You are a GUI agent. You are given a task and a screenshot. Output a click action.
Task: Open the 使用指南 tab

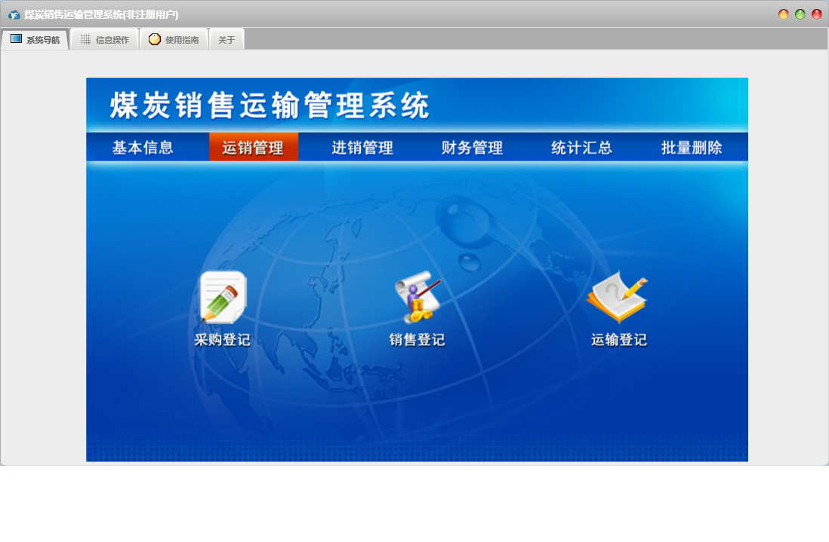(174, 40)
